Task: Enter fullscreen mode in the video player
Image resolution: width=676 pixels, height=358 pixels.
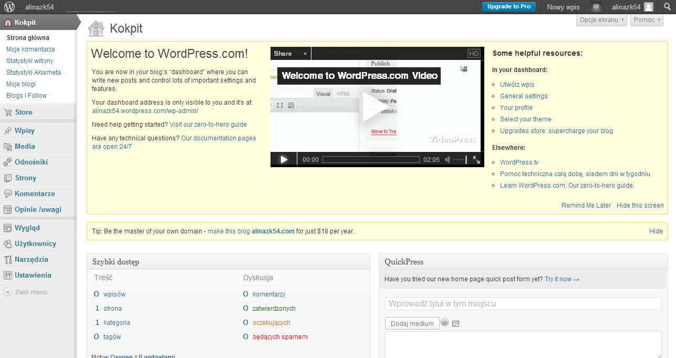Action: point(476,159)
